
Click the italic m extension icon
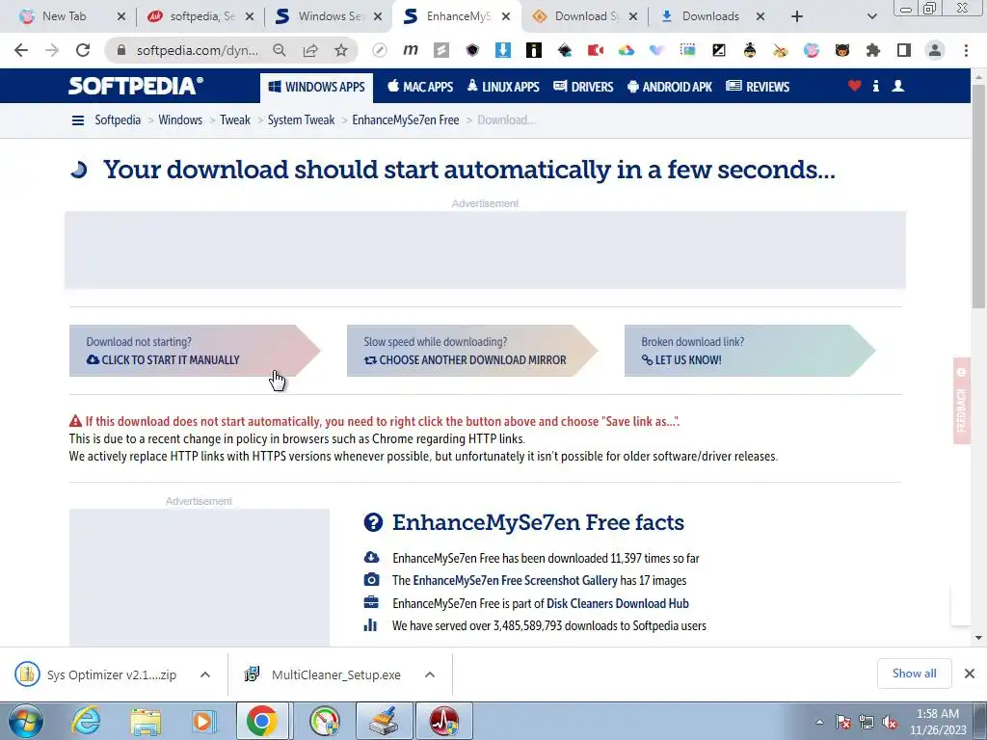411,50
